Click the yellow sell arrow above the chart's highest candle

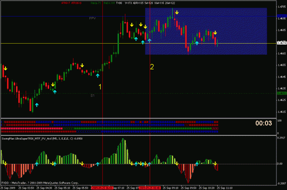coord(177,12)
